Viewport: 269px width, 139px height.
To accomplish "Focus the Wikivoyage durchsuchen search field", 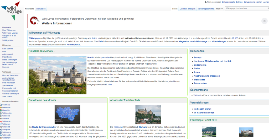I will [x=247, y=8].
